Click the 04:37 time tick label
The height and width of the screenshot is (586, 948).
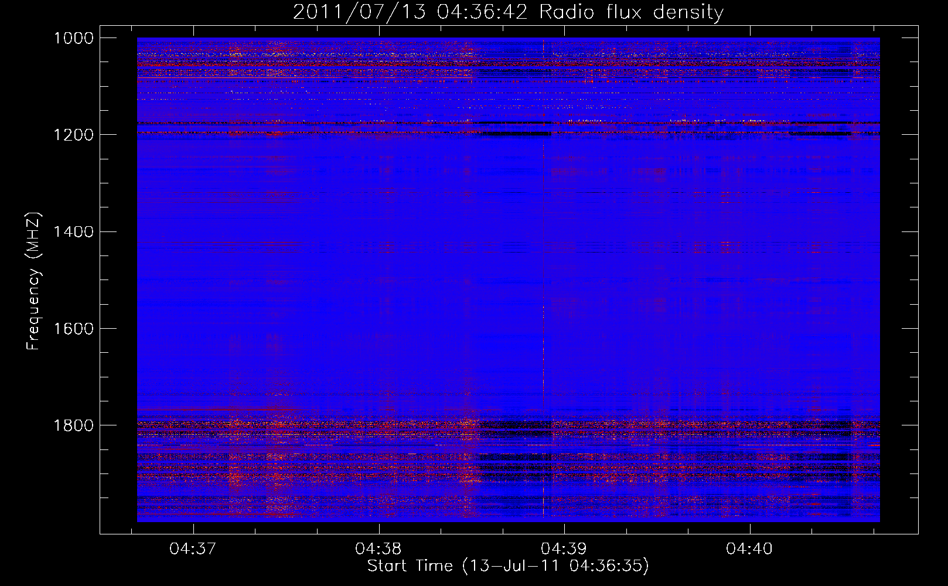[193, 548]
